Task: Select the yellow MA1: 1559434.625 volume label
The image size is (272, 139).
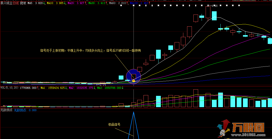Action: tap(53, 88)
